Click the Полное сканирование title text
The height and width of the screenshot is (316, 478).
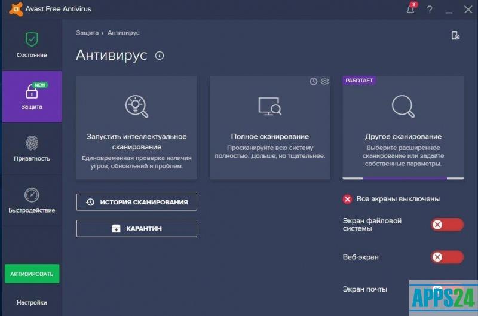point(270,137)
